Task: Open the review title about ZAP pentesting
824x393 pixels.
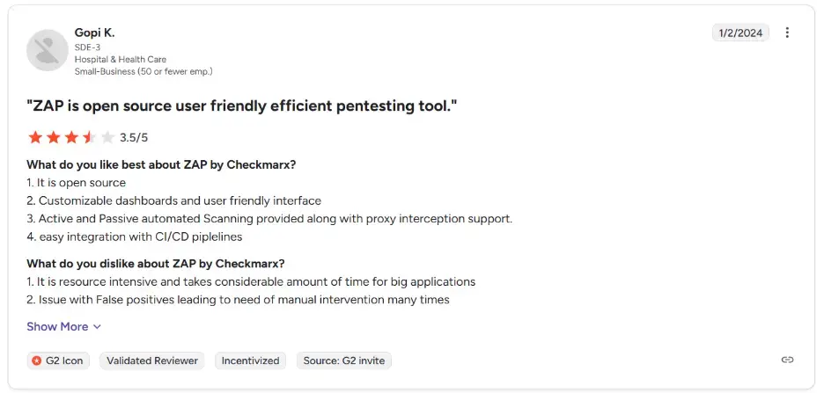Action: point(242,106)
